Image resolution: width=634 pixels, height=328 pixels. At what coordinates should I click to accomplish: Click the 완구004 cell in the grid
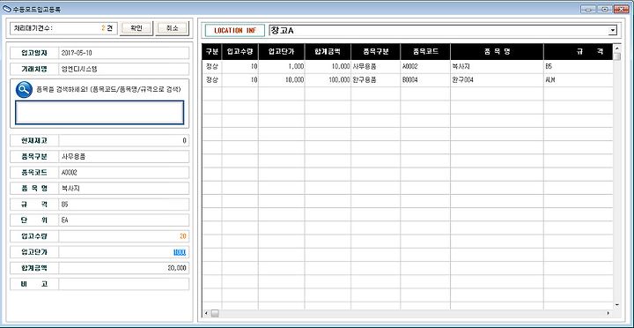[497, 80]
